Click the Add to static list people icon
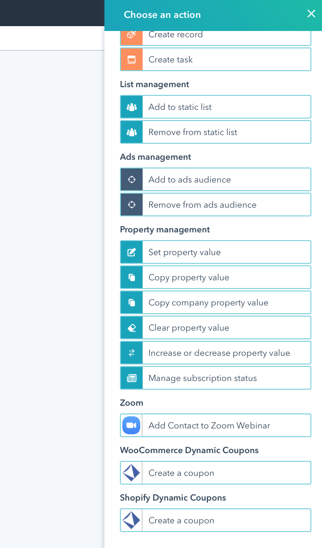Image resolution: width=322 pixels, height=548 pixels. [132, 107]
